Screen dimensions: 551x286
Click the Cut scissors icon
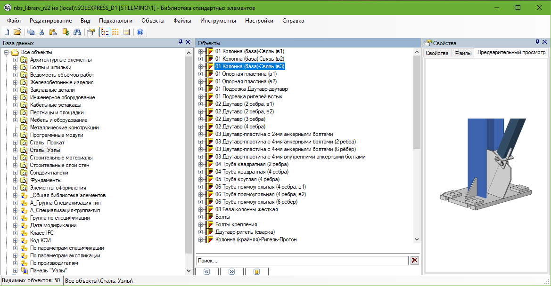pos(41,32)
